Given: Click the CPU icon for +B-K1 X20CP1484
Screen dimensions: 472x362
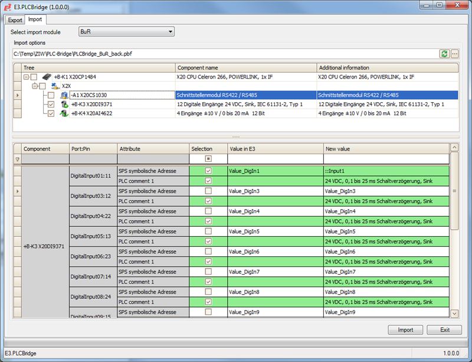Looking at the screenshot, I should tap(47, 77).
